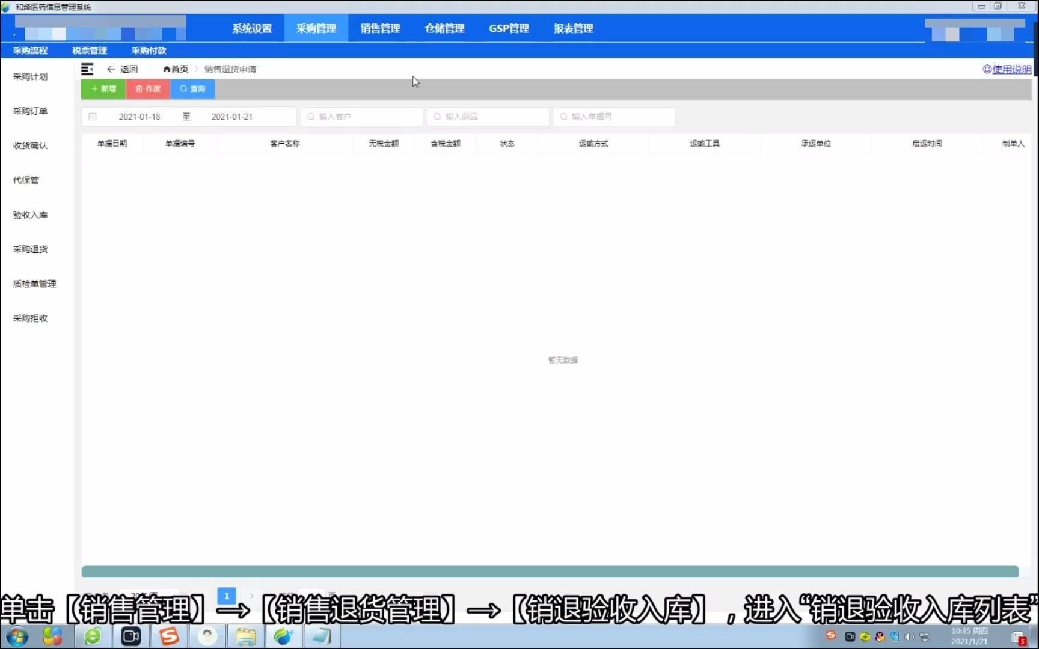Open 验收入库 in the sidebar
The height and width of the screenshot is (649, 1039).
coord(30,215)
